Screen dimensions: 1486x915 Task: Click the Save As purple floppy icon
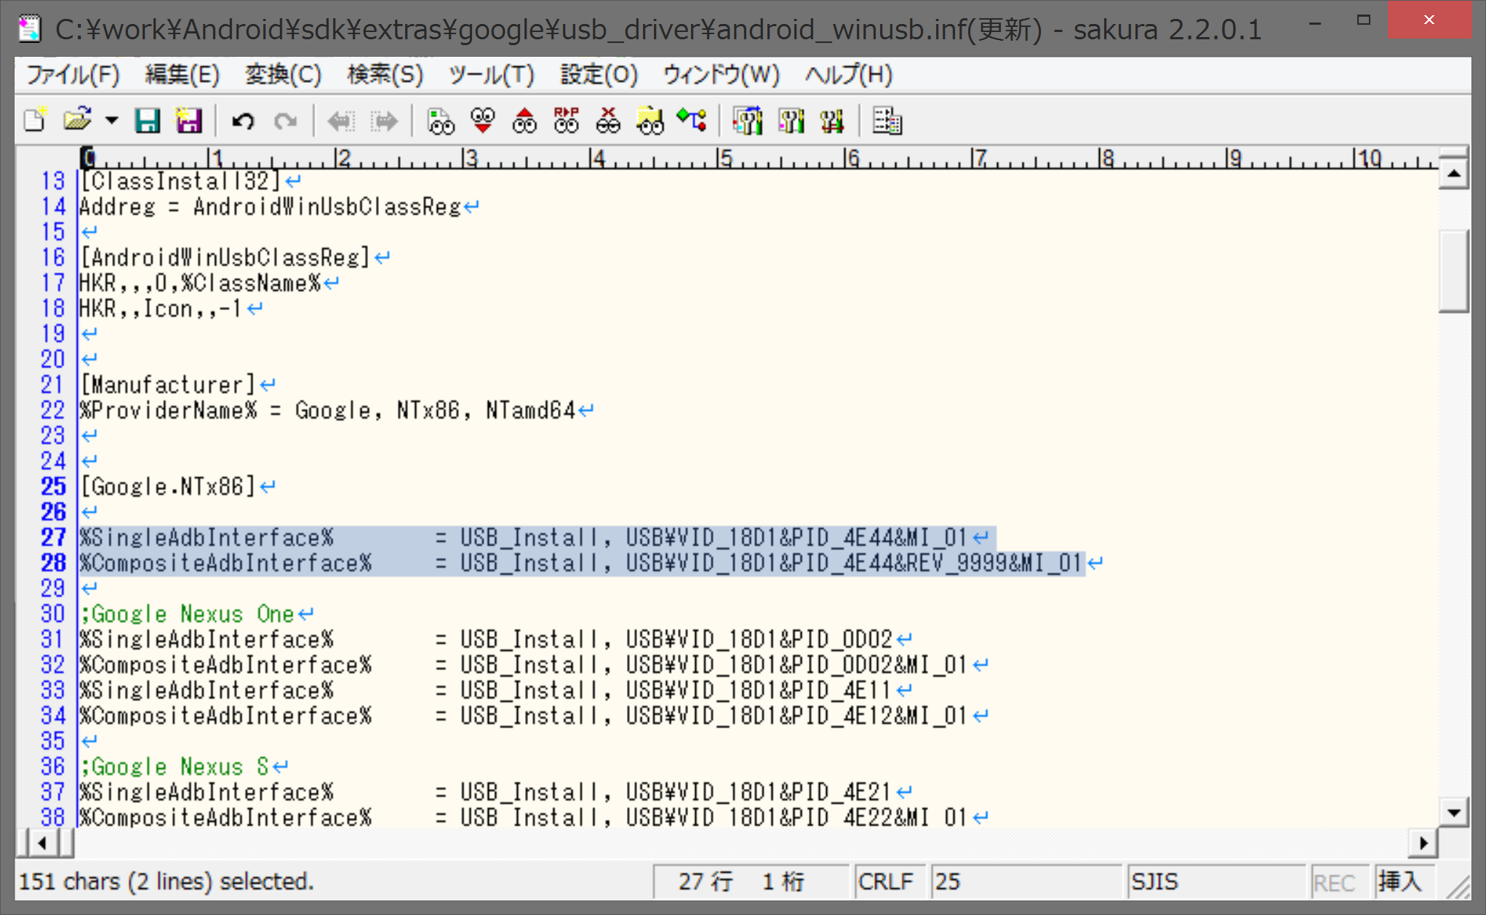(188, 120)
